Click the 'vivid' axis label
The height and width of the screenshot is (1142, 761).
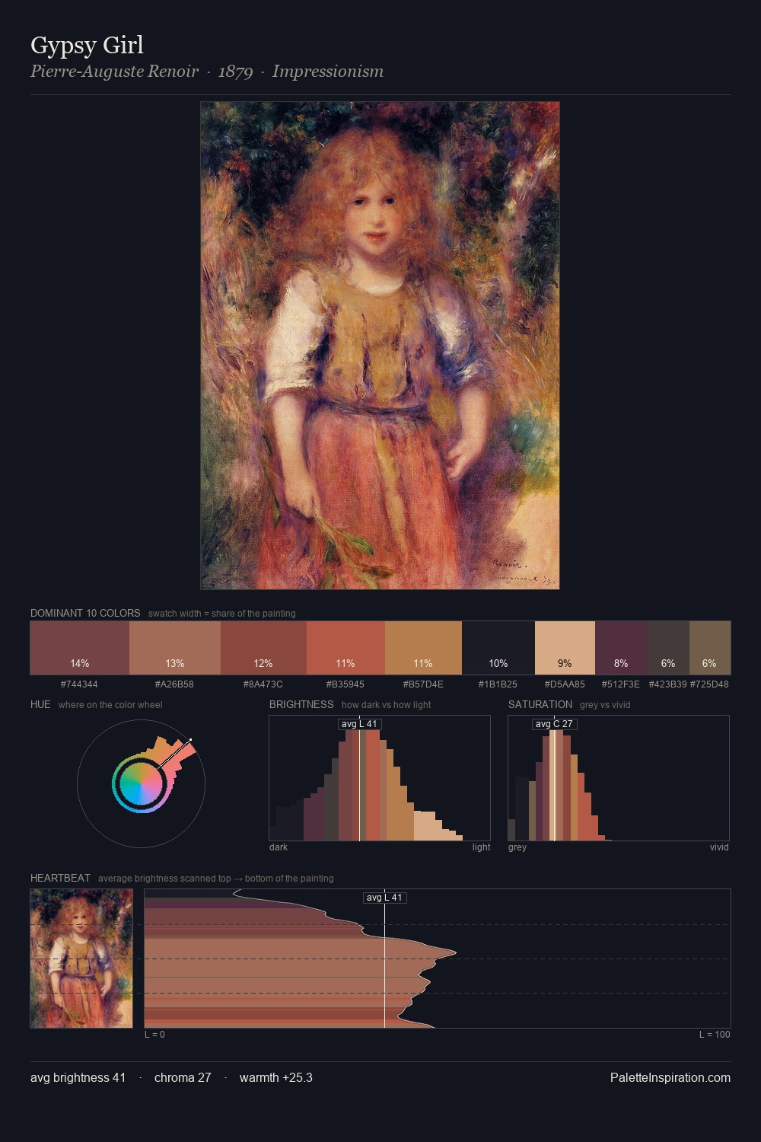pos(719,847)
